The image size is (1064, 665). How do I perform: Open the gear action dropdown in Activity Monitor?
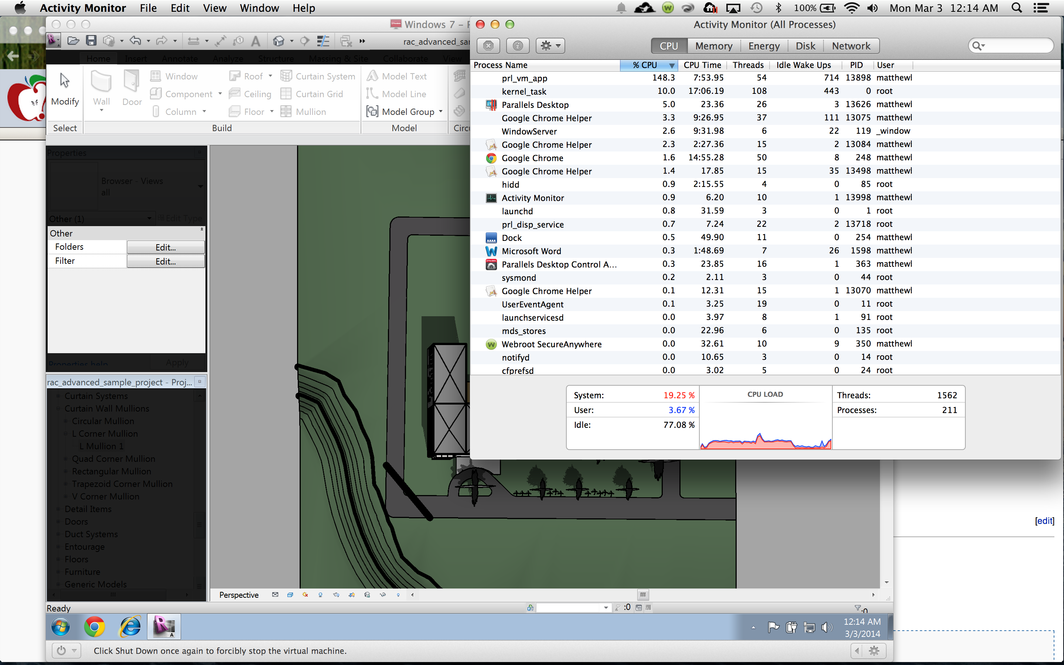(x=550, y=46)
